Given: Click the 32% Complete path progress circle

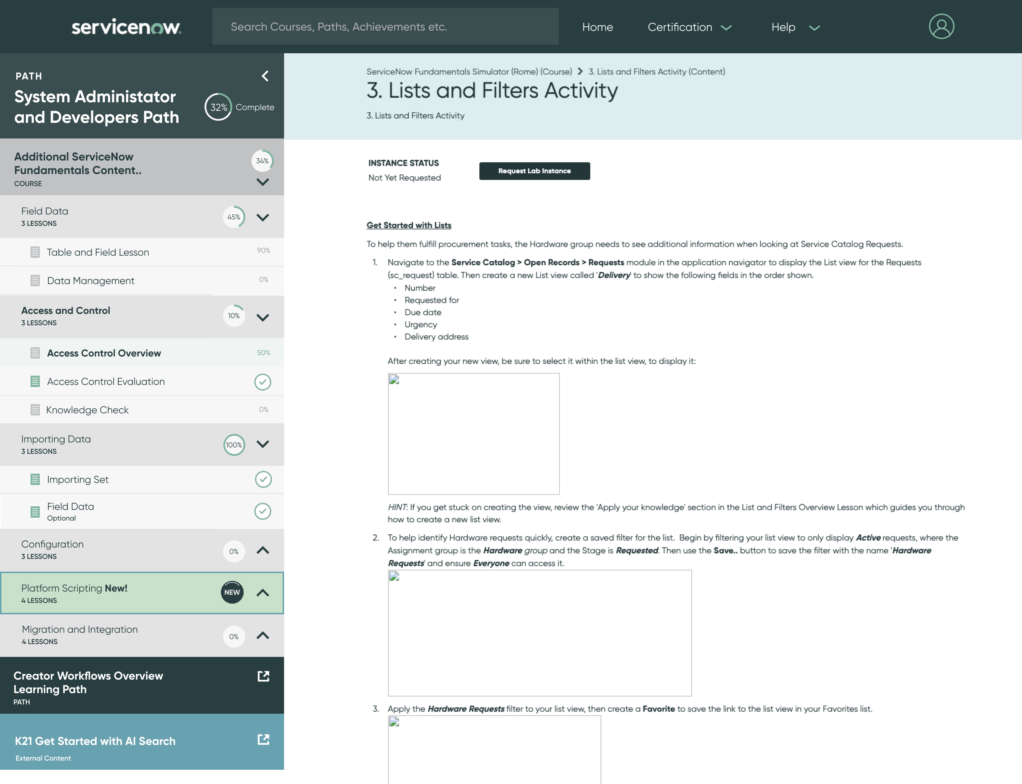Looking at the screenshot, I should (218, 107).
